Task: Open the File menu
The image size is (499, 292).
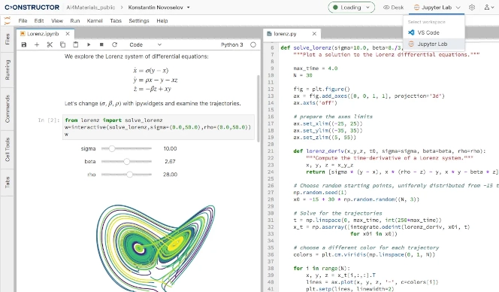Action: pos(23,21)
